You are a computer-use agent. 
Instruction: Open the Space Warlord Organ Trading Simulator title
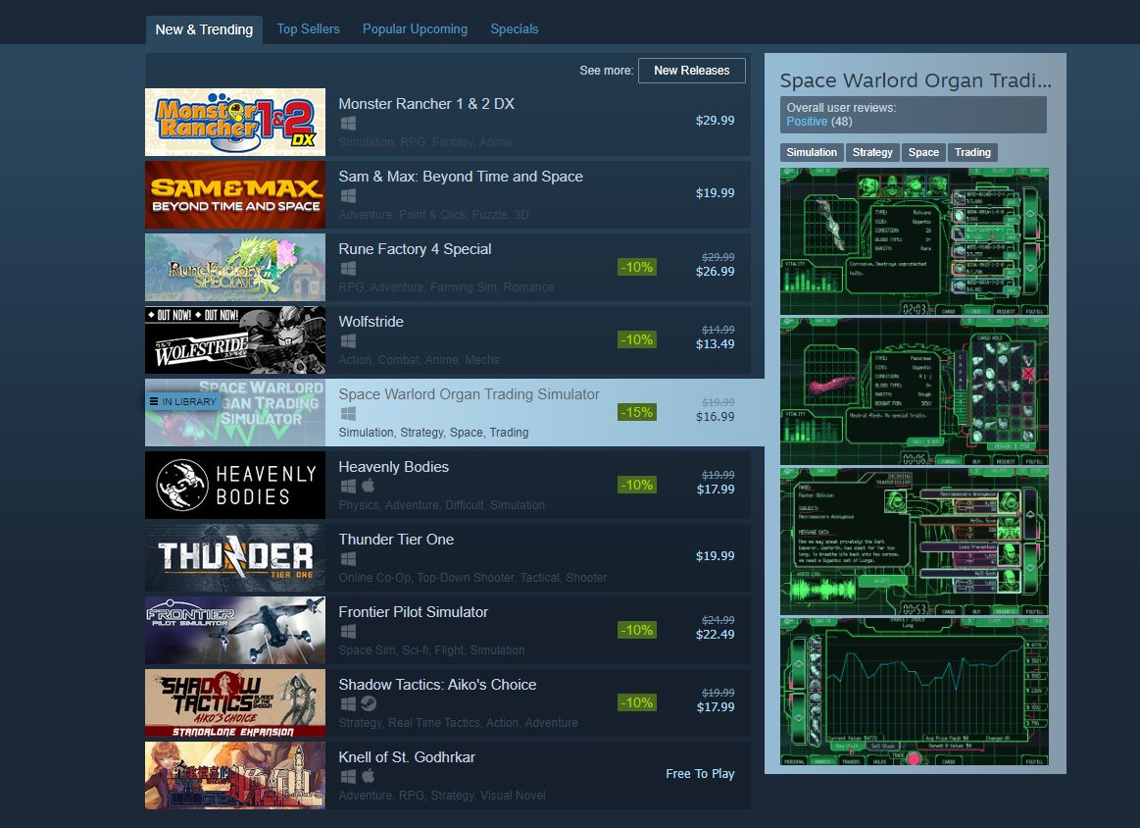[469, 394]
